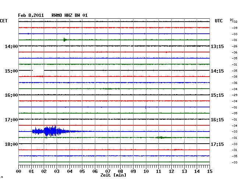Screen dimensions: 239x181
Task: Click the red blip near minute 11:30
Action: (x=166, y=52)
